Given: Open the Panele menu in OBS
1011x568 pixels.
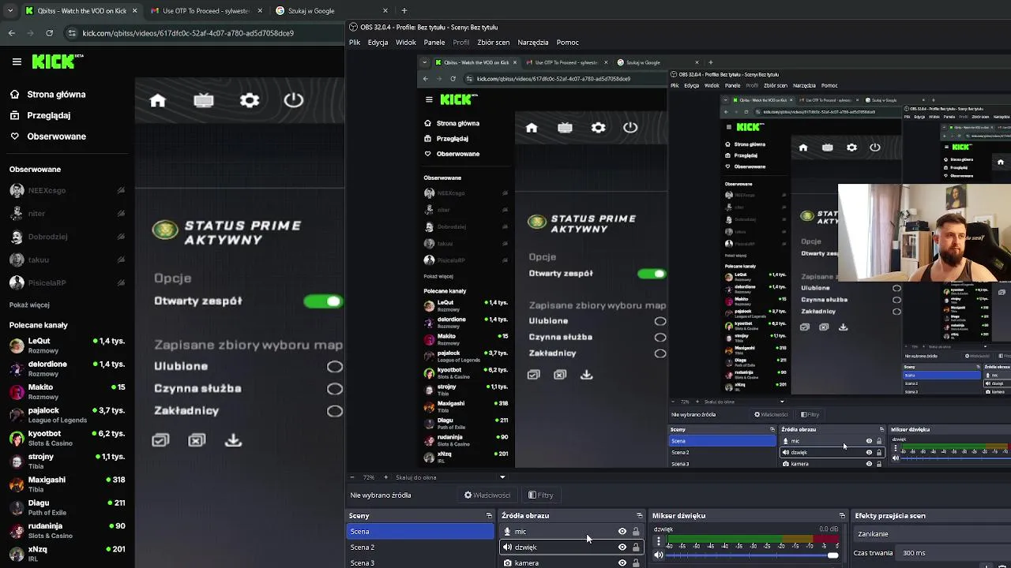Looking at the screenshot, I should 434,43.
